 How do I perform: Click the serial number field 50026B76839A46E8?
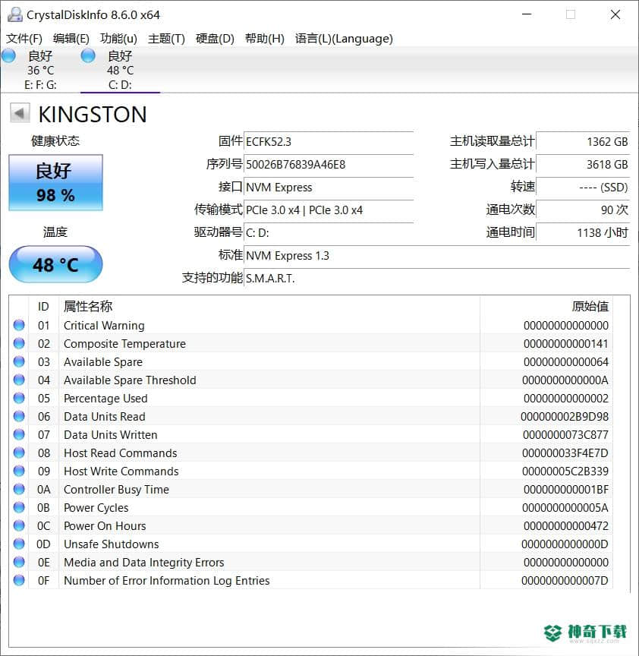[329, 165]
